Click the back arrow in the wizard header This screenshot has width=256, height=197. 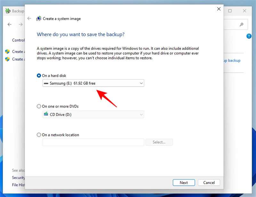point(29,19)
